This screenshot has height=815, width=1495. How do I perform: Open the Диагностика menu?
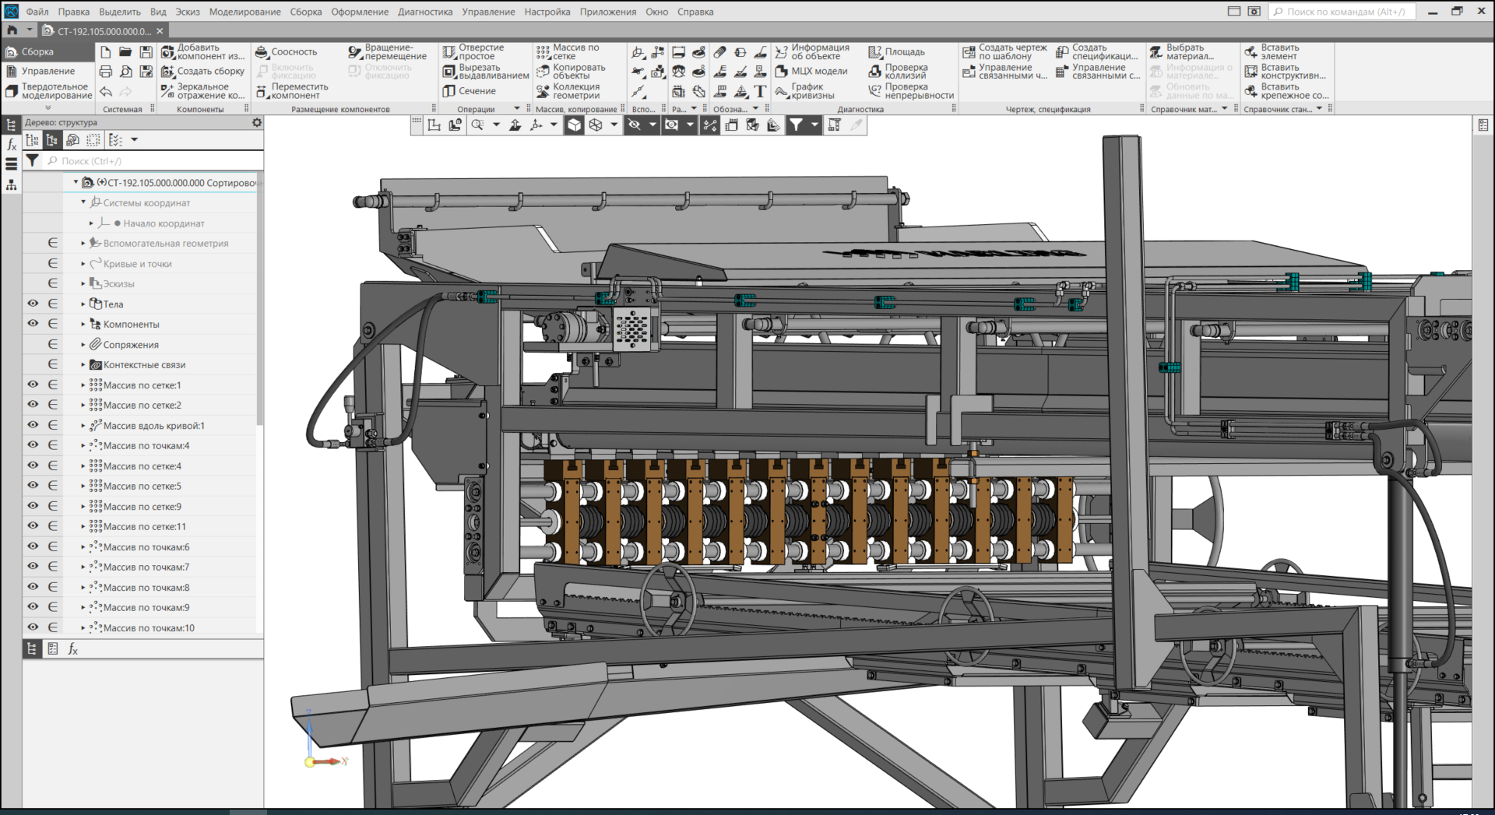[424, 12]
